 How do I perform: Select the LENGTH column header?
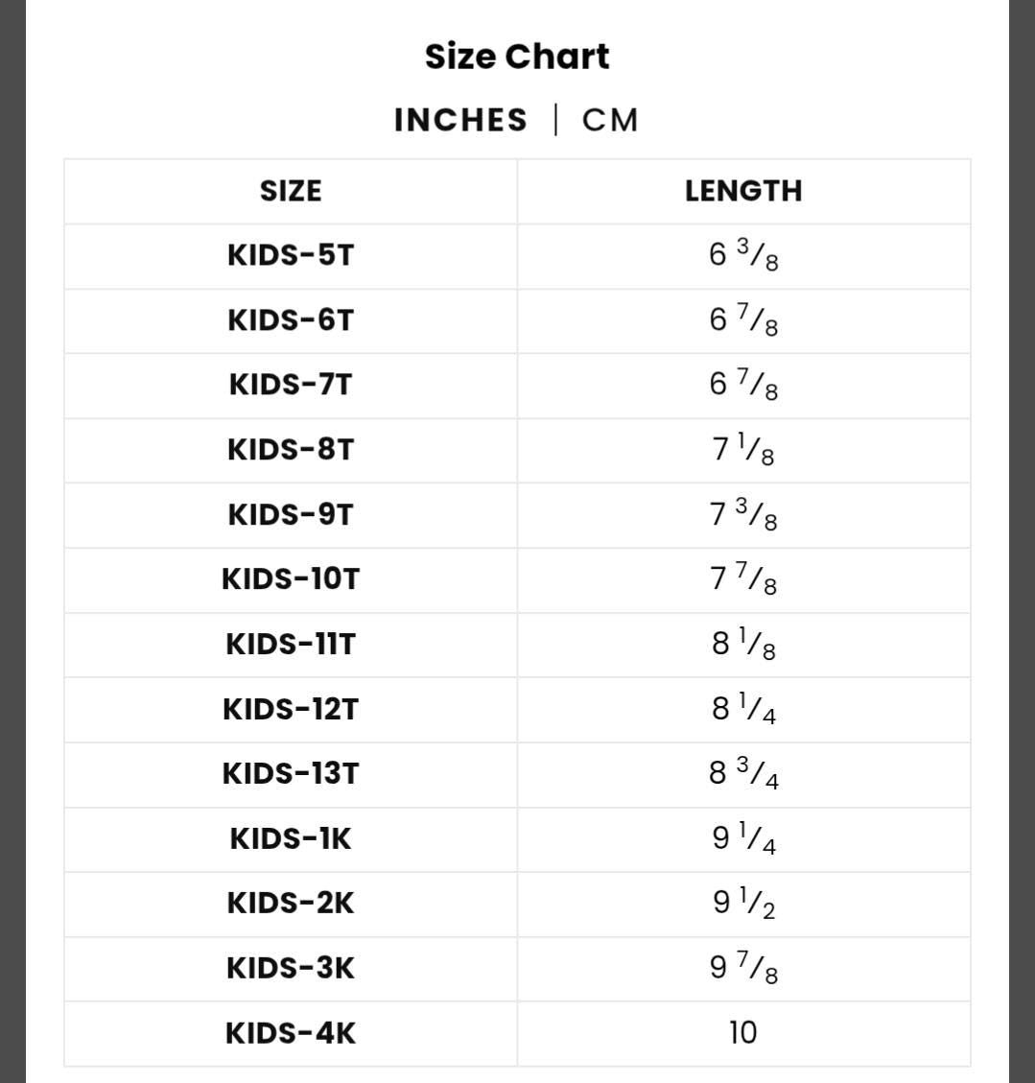click(x=743, y=191)
